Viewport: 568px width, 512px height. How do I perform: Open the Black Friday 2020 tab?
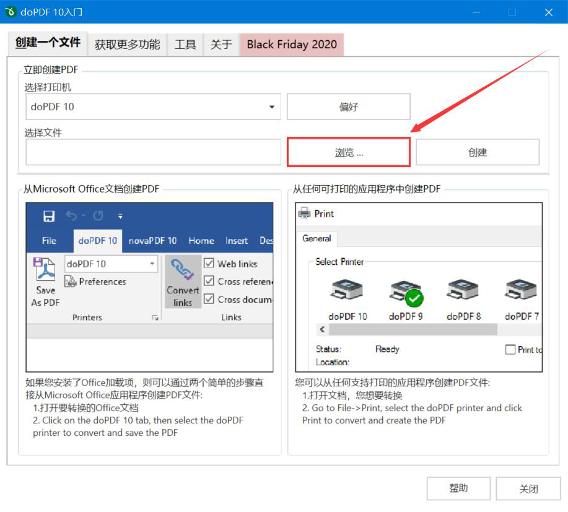pyautogui.click(x=292, y=45)
